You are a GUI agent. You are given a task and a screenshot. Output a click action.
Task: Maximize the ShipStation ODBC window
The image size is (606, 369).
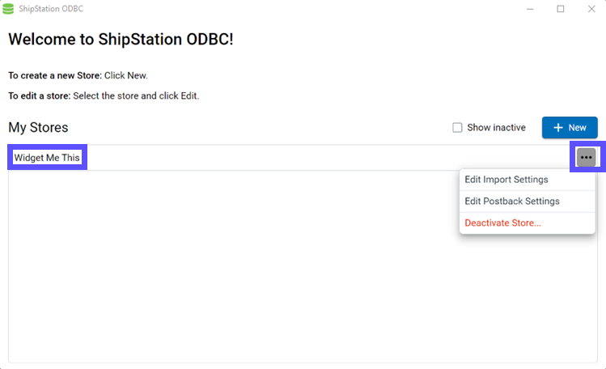pyautogui.click(x=561, y=9)
